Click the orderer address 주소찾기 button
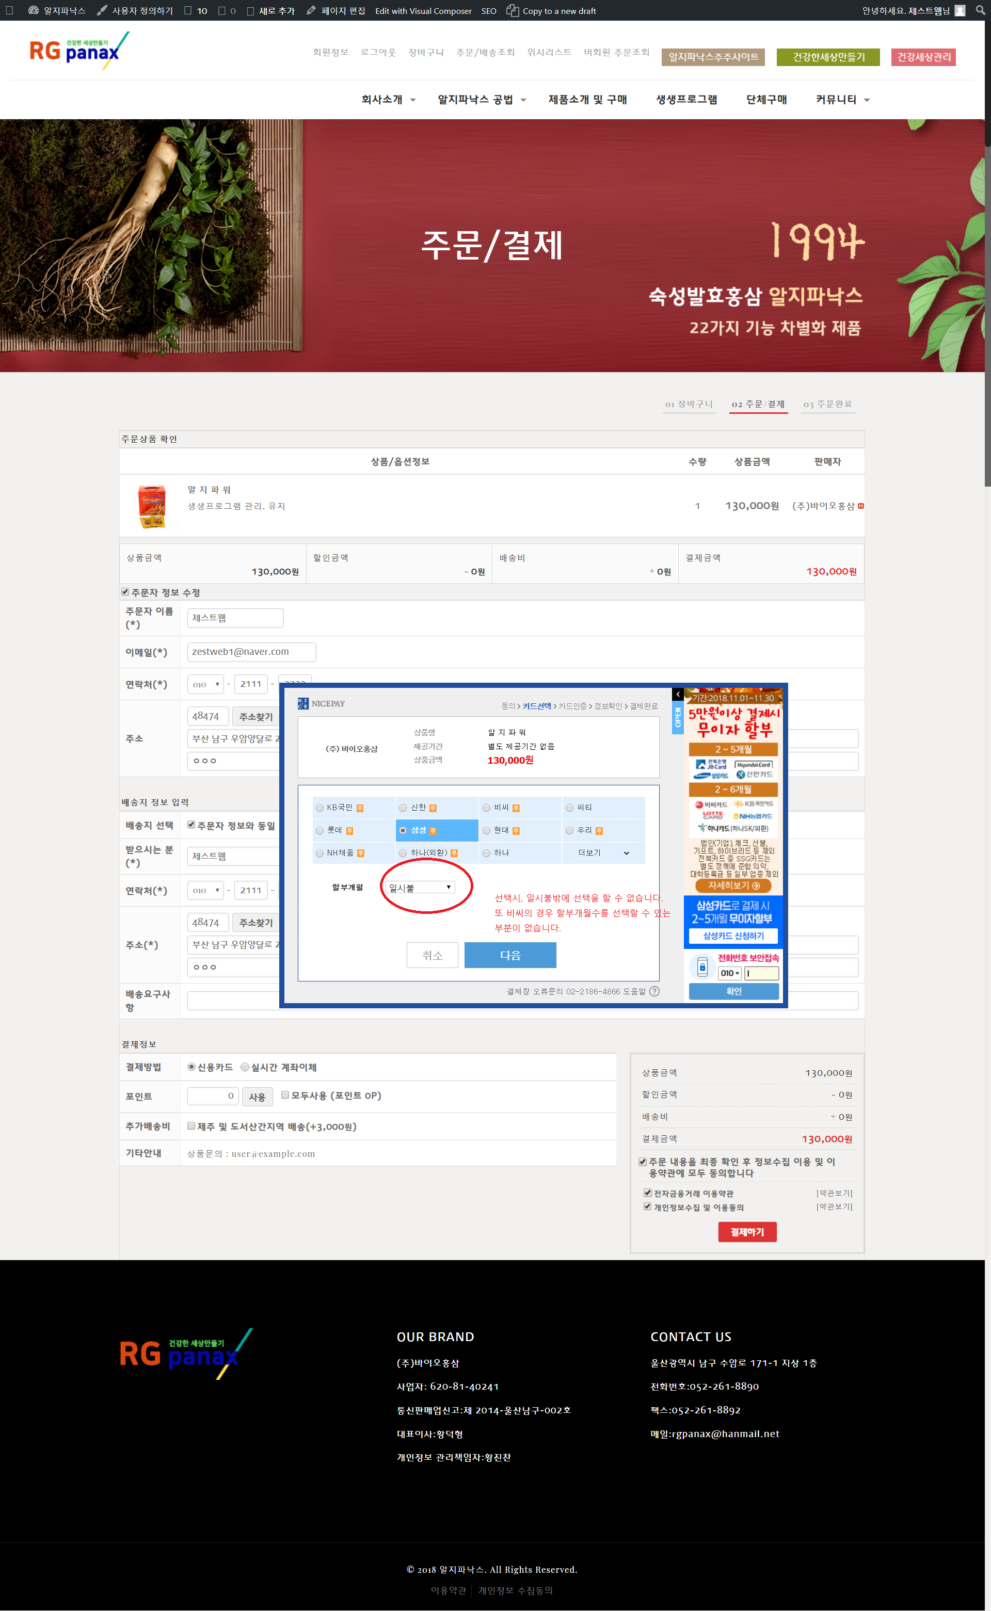Viewport: 991px width, 1611px height. click(255, 717)
